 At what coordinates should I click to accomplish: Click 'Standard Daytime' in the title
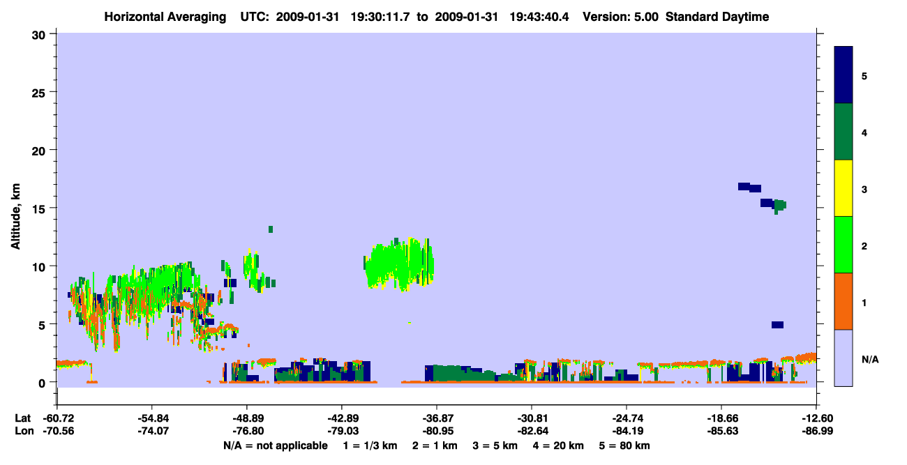717,17
